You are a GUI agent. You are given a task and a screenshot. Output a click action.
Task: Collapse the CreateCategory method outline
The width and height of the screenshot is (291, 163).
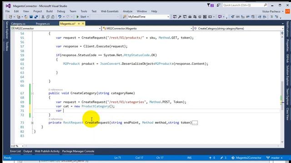pyautogui.click(x=32, y=93)
